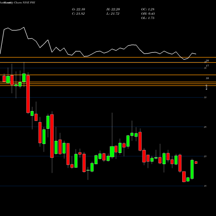Select the open value 'O: 22.10'
Screen dimensions: 216x216
(x=78, y=10)
